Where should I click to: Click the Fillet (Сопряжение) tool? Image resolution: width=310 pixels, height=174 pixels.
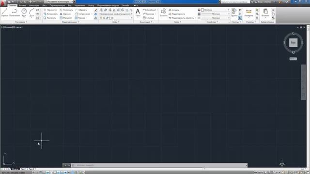[82, 14]
